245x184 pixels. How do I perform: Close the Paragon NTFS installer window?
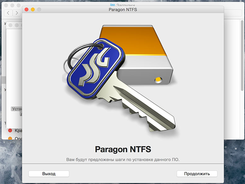26,10
